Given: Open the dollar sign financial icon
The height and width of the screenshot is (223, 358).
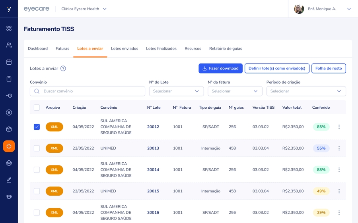Looking at the screenshot, I should tap(9, 113).
